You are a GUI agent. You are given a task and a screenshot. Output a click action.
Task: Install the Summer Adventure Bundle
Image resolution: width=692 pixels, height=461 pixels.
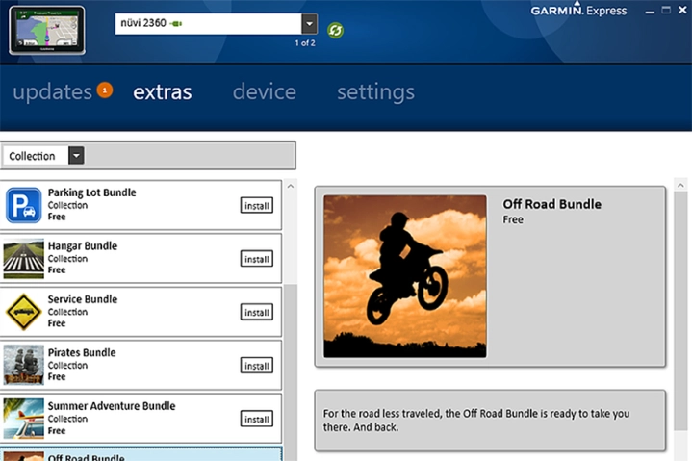pos(256,419)
